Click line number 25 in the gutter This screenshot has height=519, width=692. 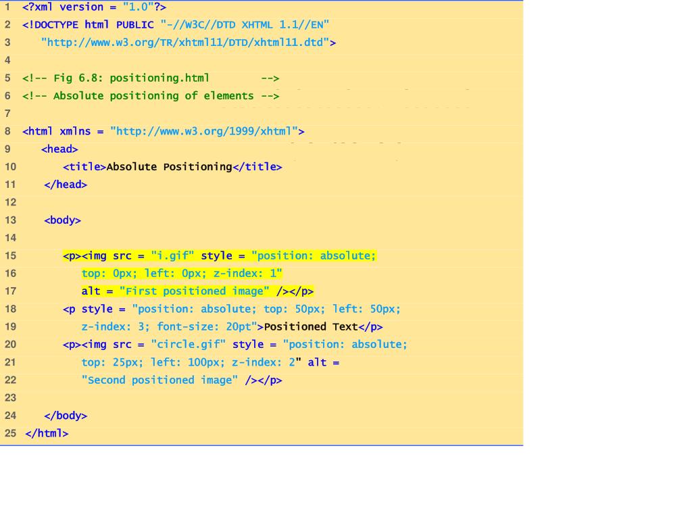point(11,433)
